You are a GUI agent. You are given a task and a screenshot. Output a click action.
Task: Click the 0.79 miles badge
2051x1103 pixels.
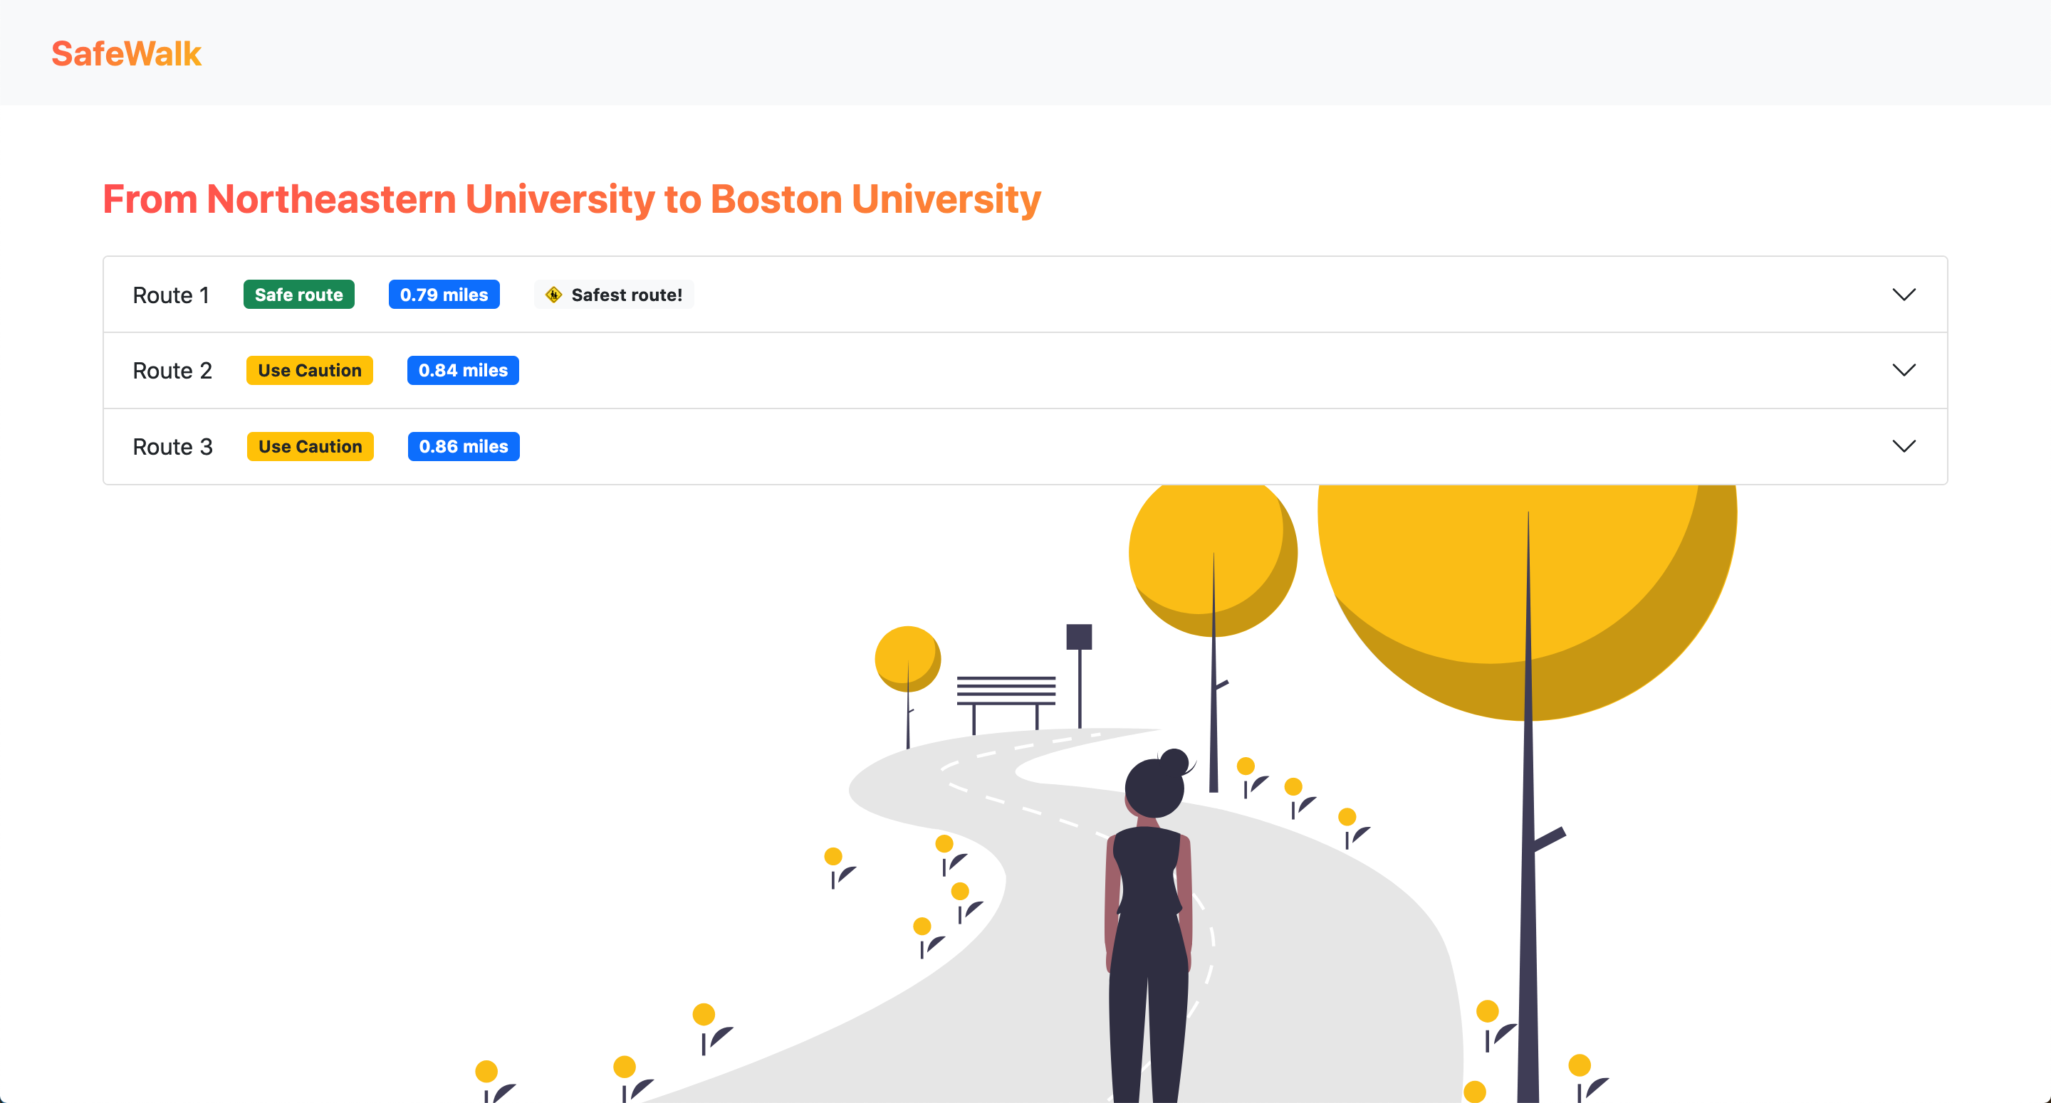pyautogui.click(x=444, y=295)
